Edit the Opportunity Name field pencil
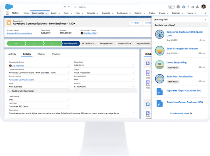The height and width of the screenshot is (156, 210). pyautogui.click(x=68, y=72)
